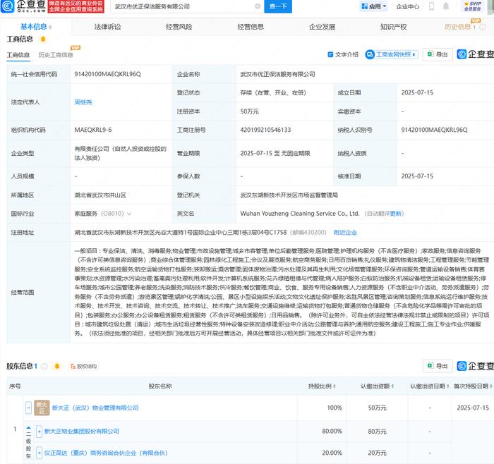Open the 应用 dropdown menu
Screen dimensions: 494x464
pyautogui.click(x=373, y=6)
